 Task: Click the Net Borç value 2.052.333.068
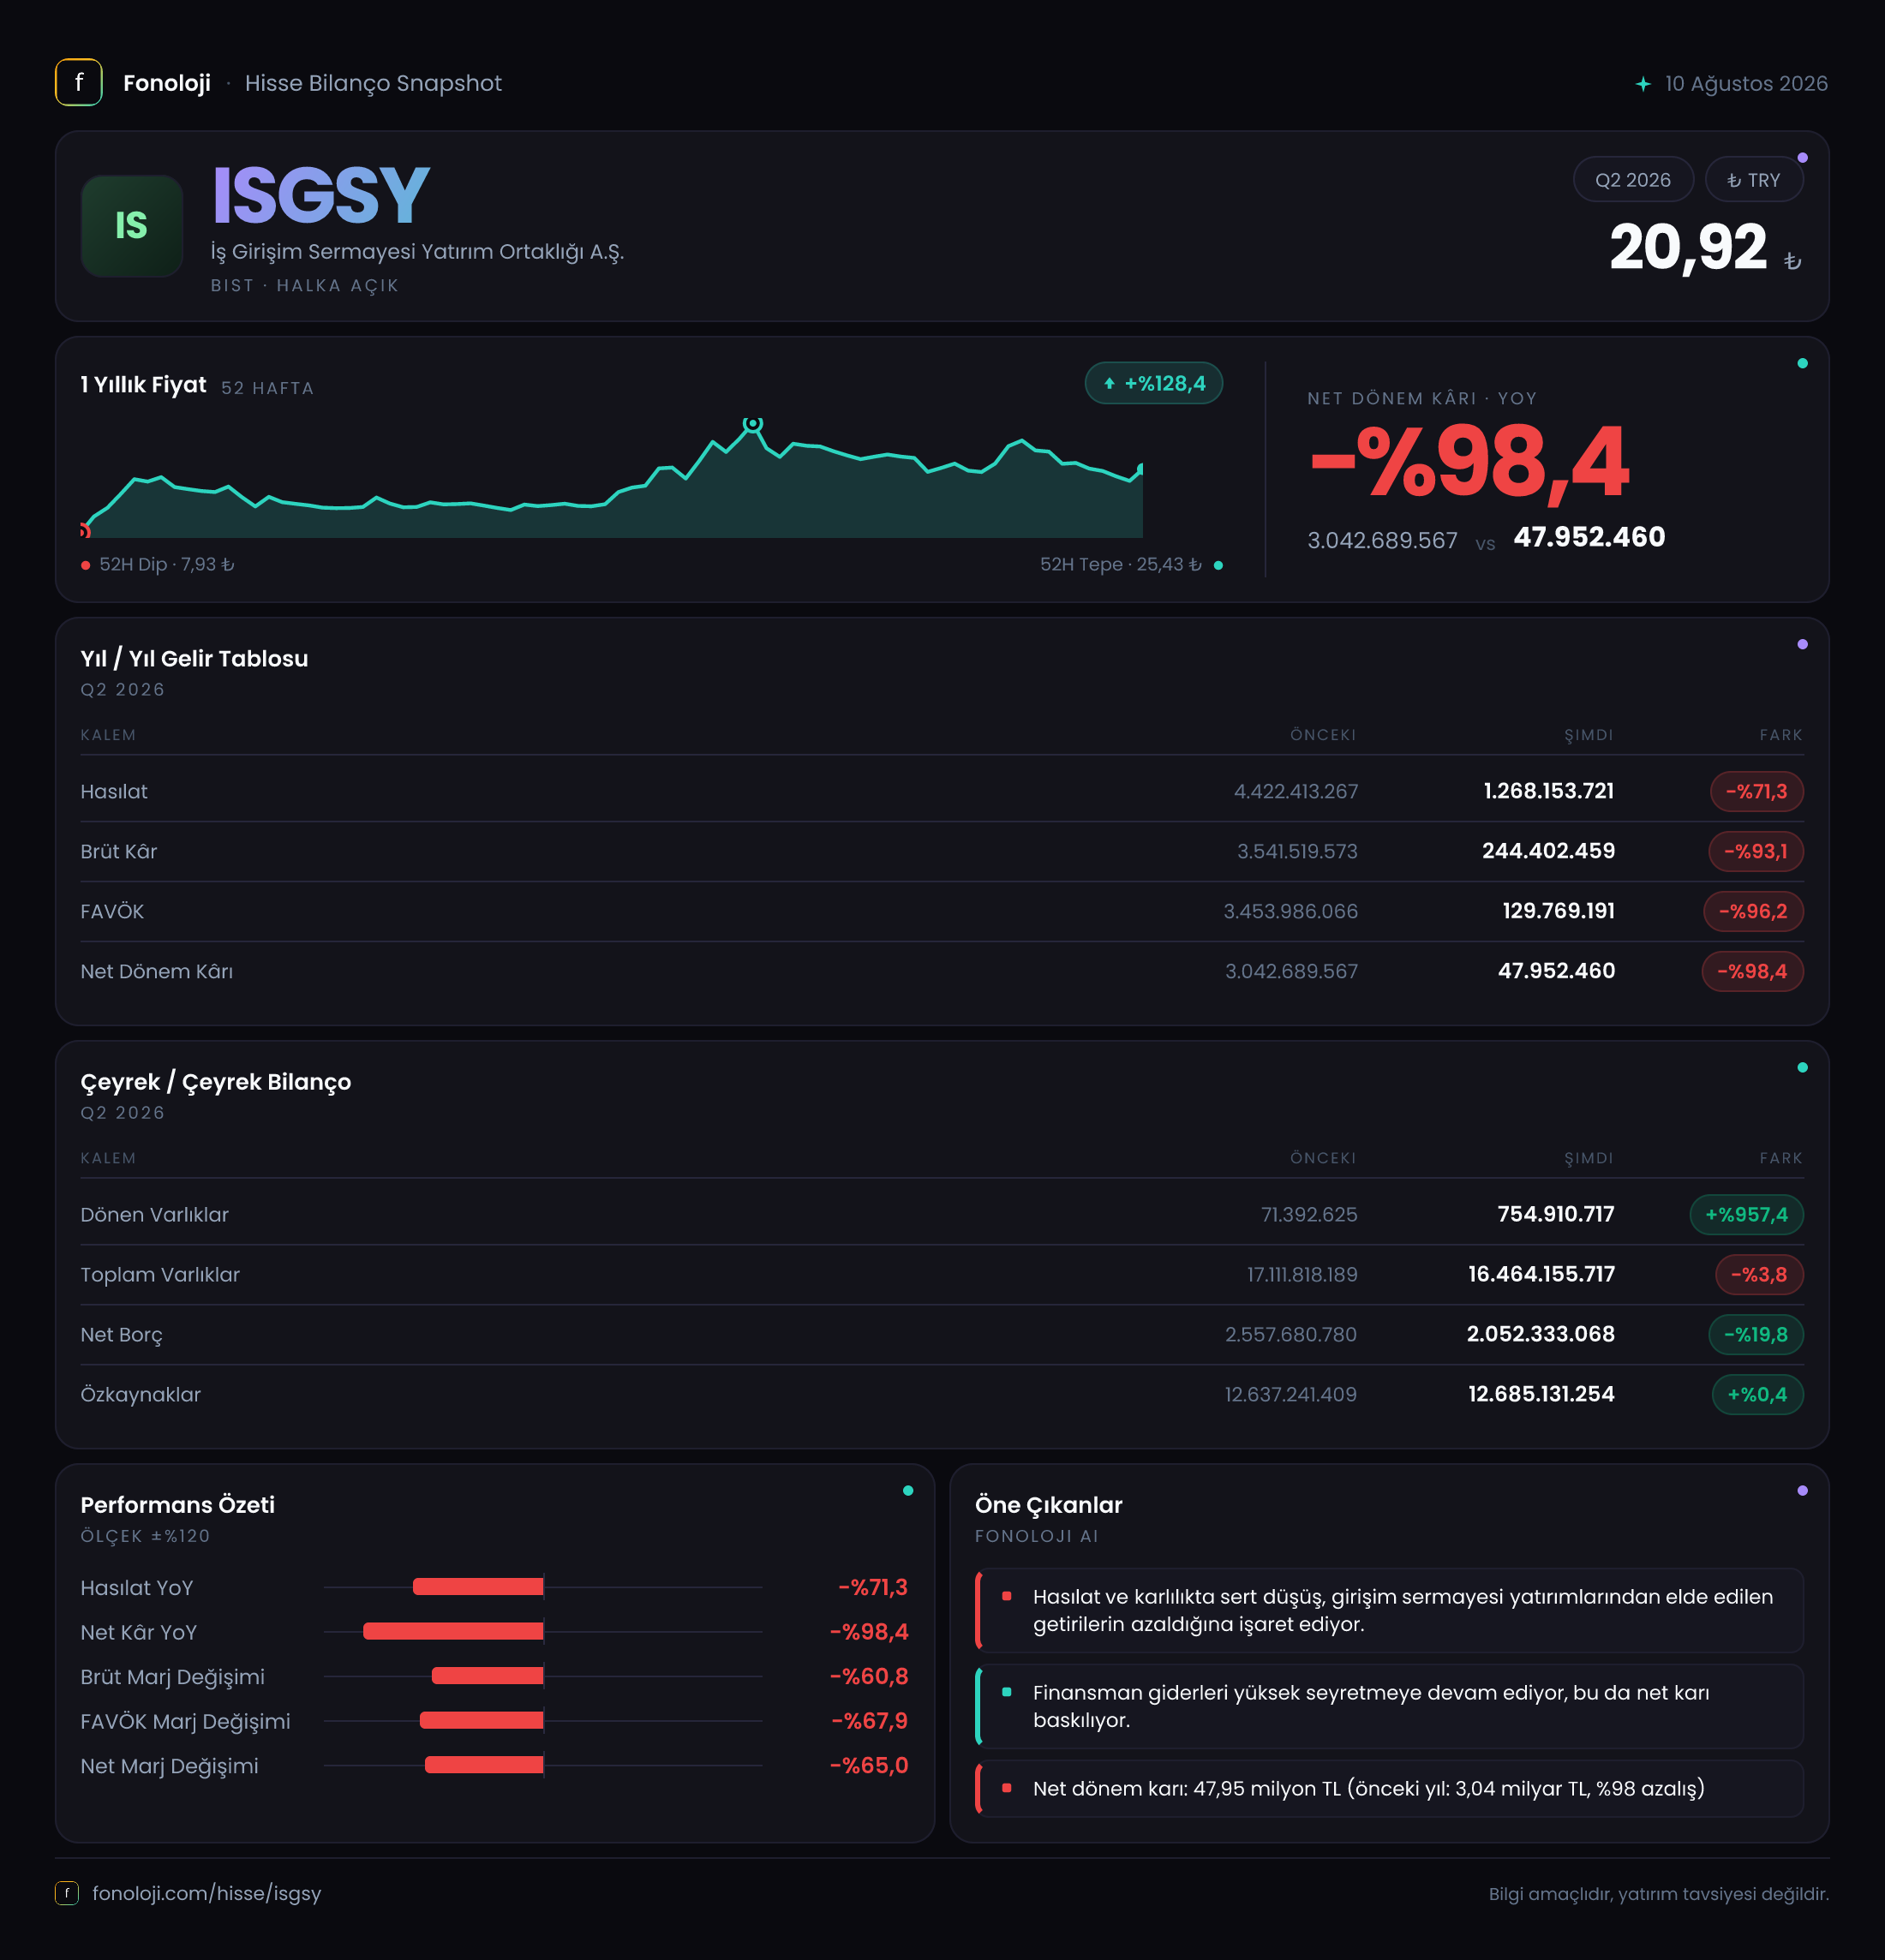pos(1540,1334)
